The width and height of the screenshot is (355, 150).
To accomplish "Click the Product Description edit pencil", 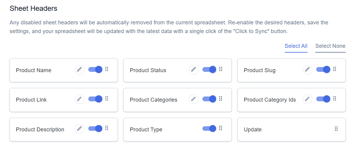I will pos(80,129).
